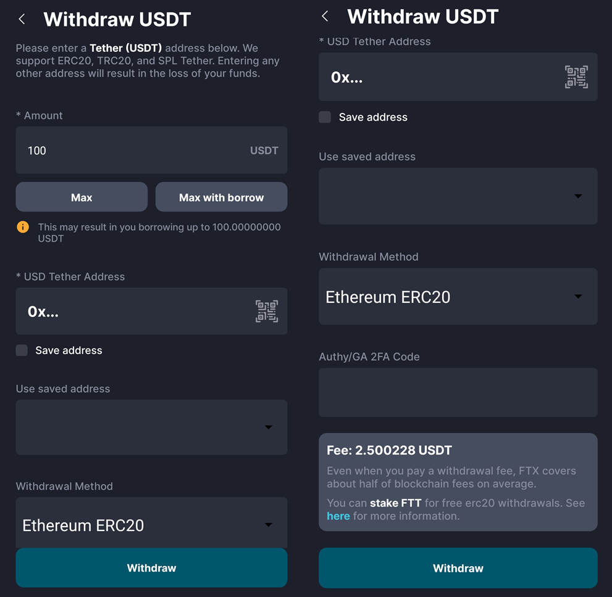
Task: Go back using the left screen's back arrow
Action: coord(22,19)
